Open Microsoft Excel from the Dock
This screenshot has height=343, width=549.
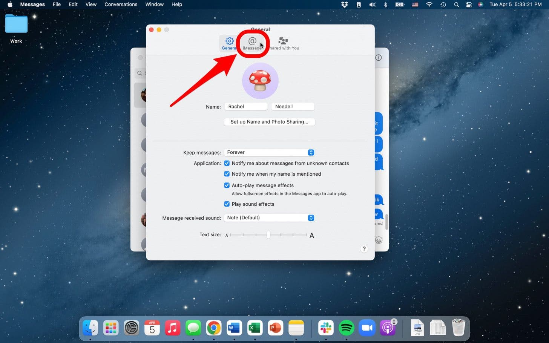[x=255, y=328]
